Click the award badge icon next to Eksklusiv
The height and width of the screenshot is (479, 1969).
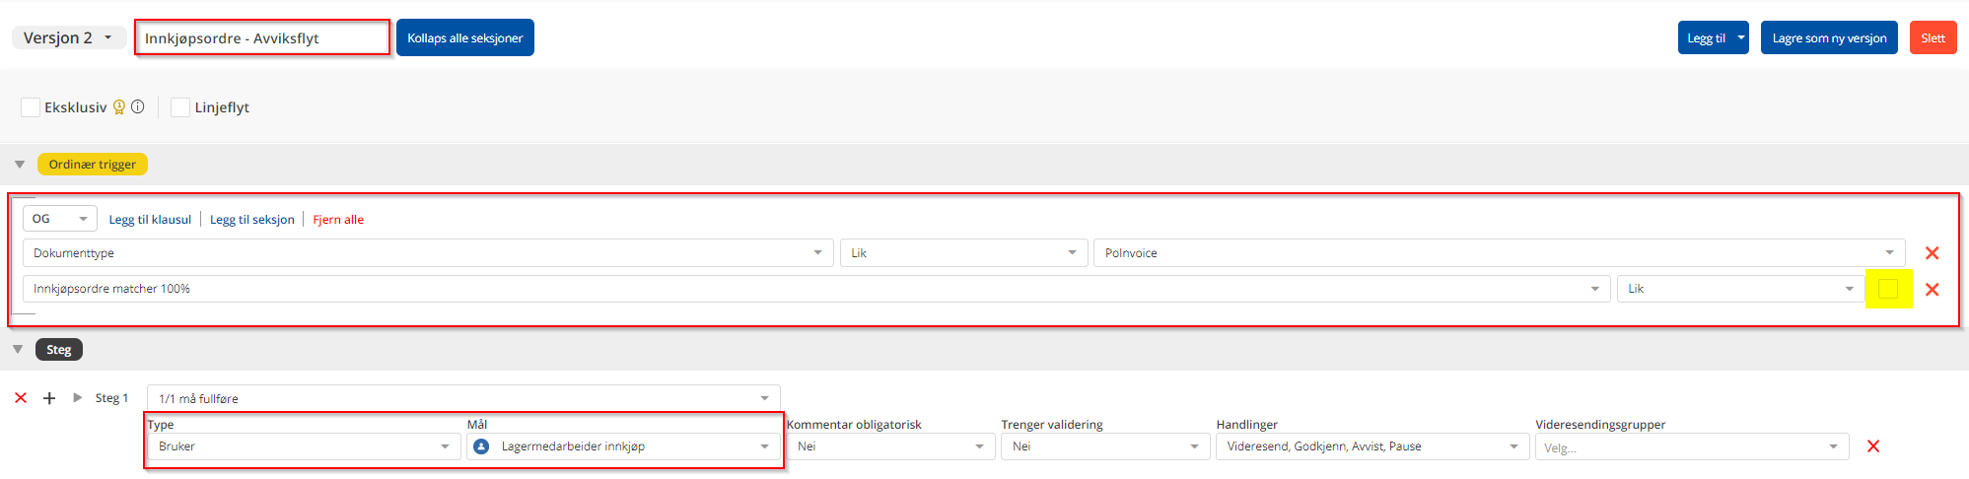click(119, 107)
